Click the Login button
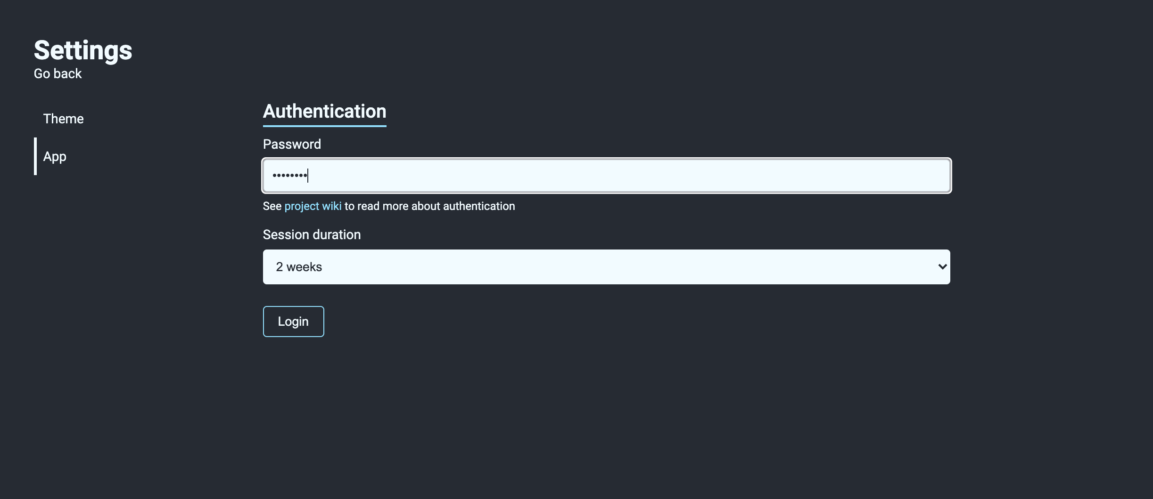The width and height of the screenshot is (1153, 499). [293, 322]
